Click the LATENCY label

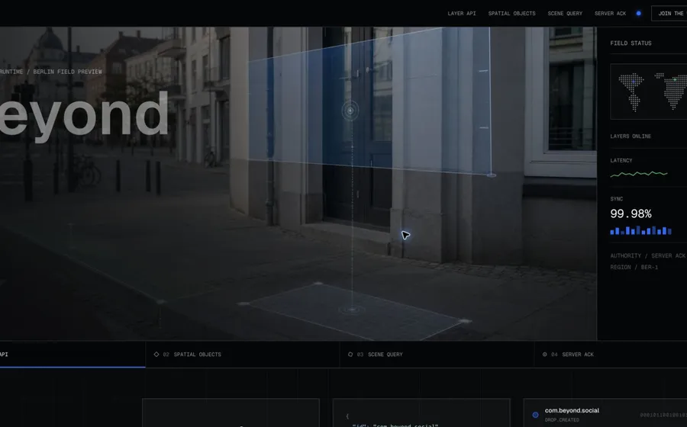pos(621,161)
